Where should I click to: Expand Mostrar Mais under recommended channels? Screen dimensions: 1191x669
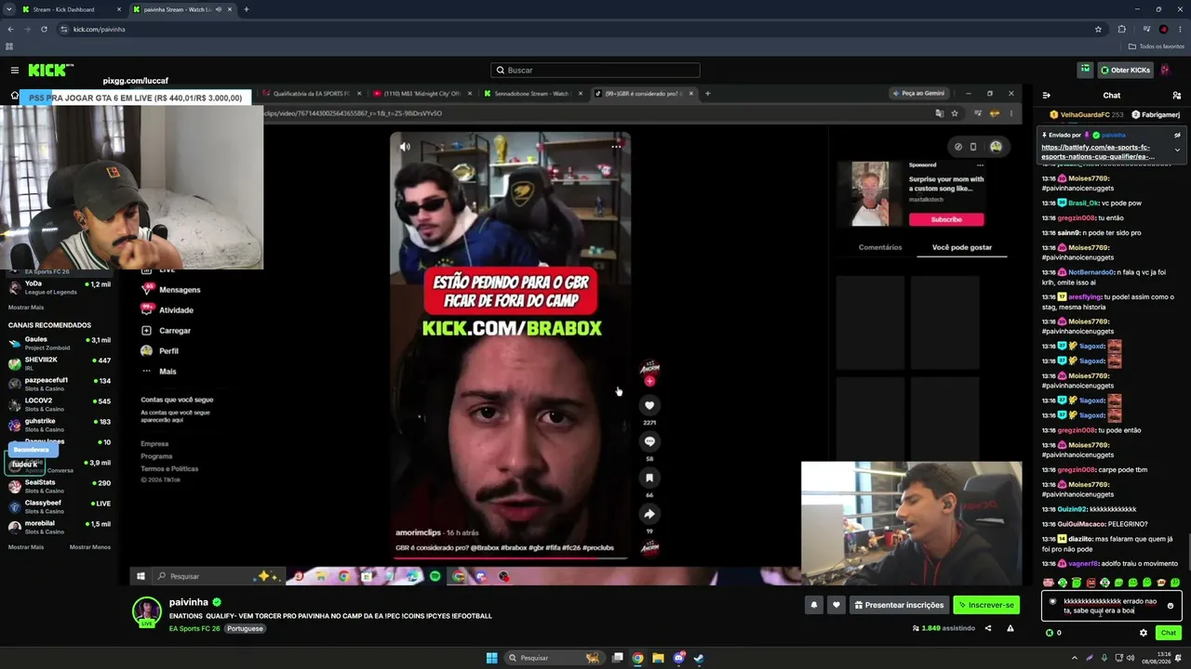pos(26,547)
